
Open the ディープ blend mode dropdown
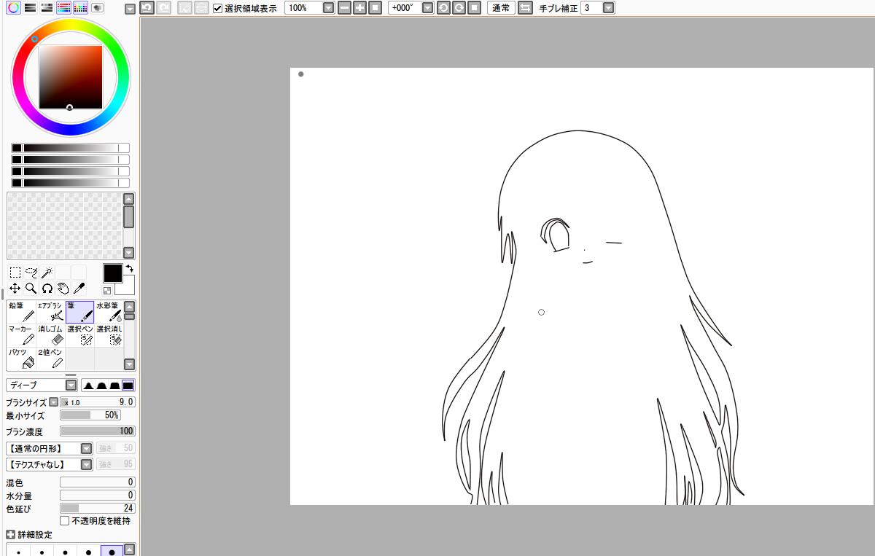[x=71, y=385]
